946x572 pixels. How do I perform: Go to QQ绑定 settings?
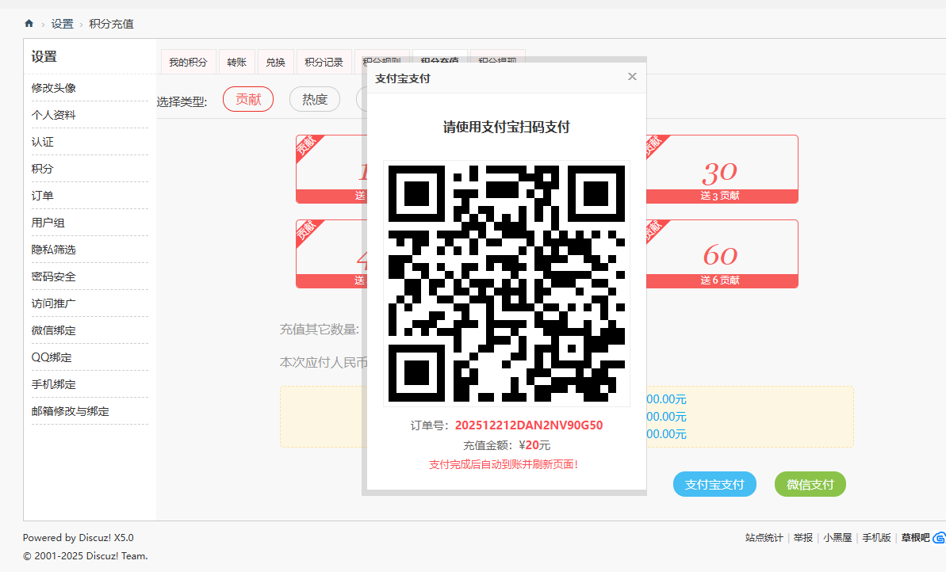pyautogui.click(x=53, y=357)
